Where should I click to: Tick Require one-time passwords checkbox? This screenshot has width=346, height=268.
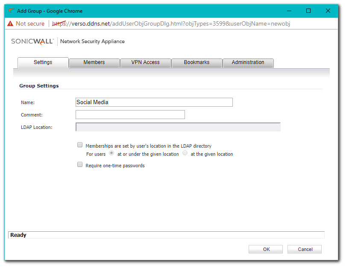tap(80, 164)
